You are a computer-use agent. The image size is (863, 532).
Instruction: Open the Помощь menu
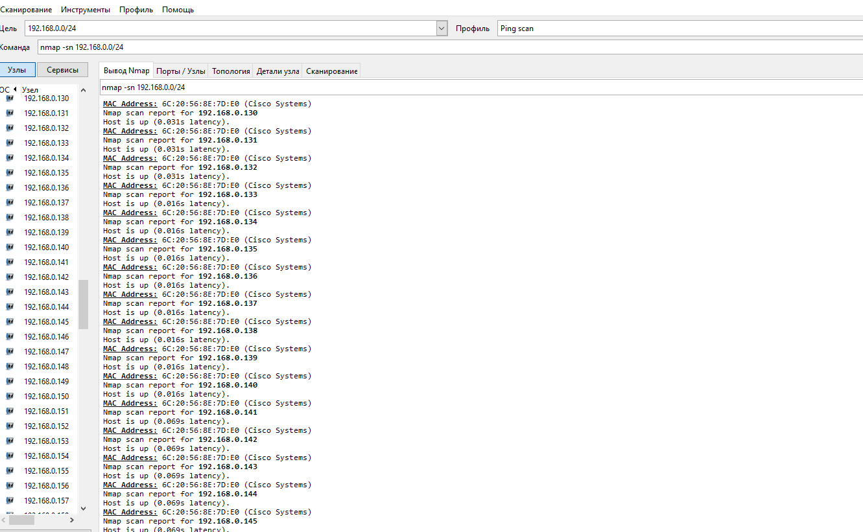178,10
